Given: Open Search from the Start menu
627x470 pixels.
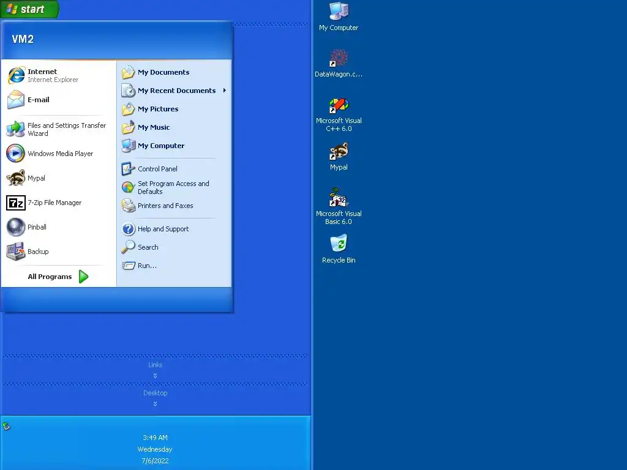Looking at the screenshot, I should tap(175, 247).
